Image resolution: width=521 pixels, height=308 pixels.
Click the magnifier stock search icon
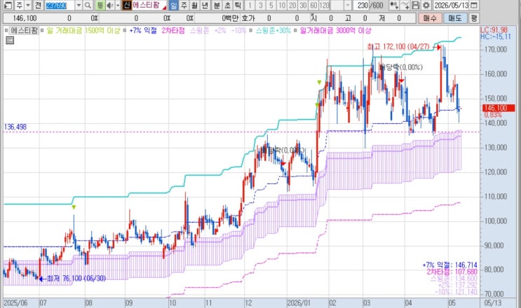coord(88,6)
